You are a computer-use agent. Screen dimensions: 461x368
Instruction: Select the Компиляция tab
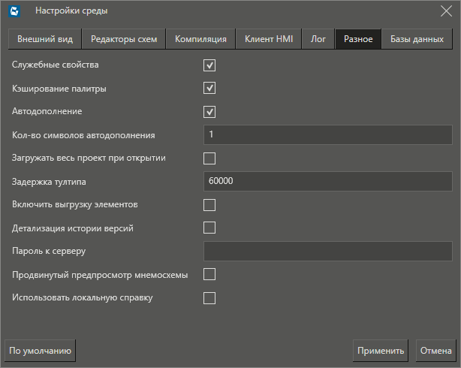[200, 40]
